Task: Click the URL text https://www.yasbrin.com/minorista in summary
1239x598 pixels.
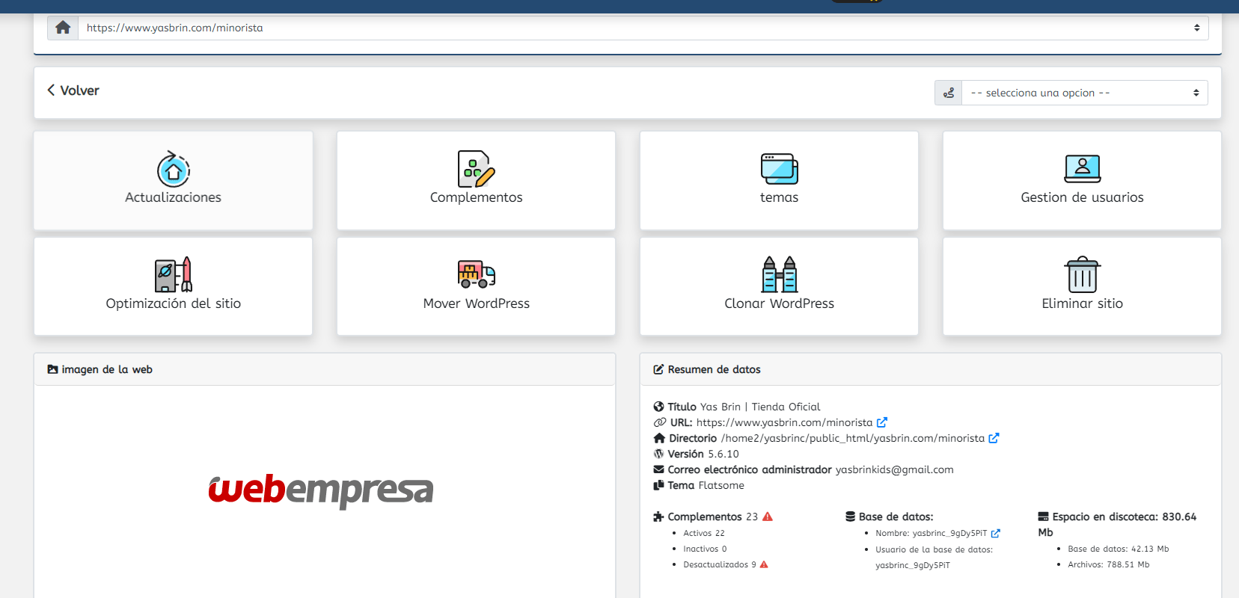Action: click(784, 422)
